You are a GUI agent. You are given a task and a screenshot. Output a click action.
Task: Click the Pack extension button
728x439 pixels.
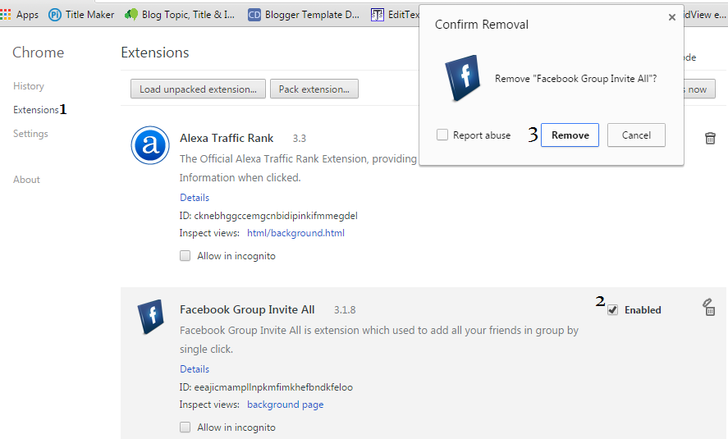pyautogui.click(x=314, y=89)
